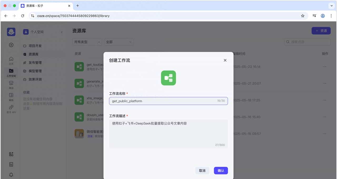The height and width of the screenshot is (179, 337).
Task: Open the notification bell at the rail bottom
Action: (11, 175)
